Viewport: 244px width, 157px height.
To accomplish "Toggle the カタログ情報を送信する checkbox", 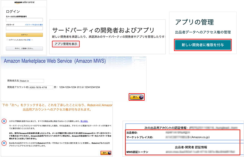I will tap(4, 121).
